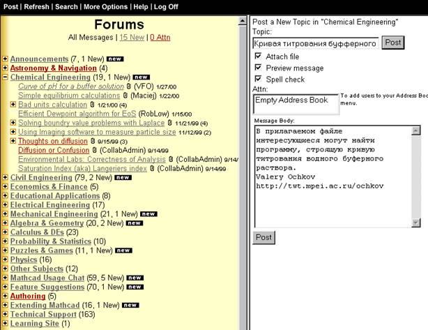Click attachment clip icon on Bad units calculation
Screen dimensions: 428x330
click(92, 105)
